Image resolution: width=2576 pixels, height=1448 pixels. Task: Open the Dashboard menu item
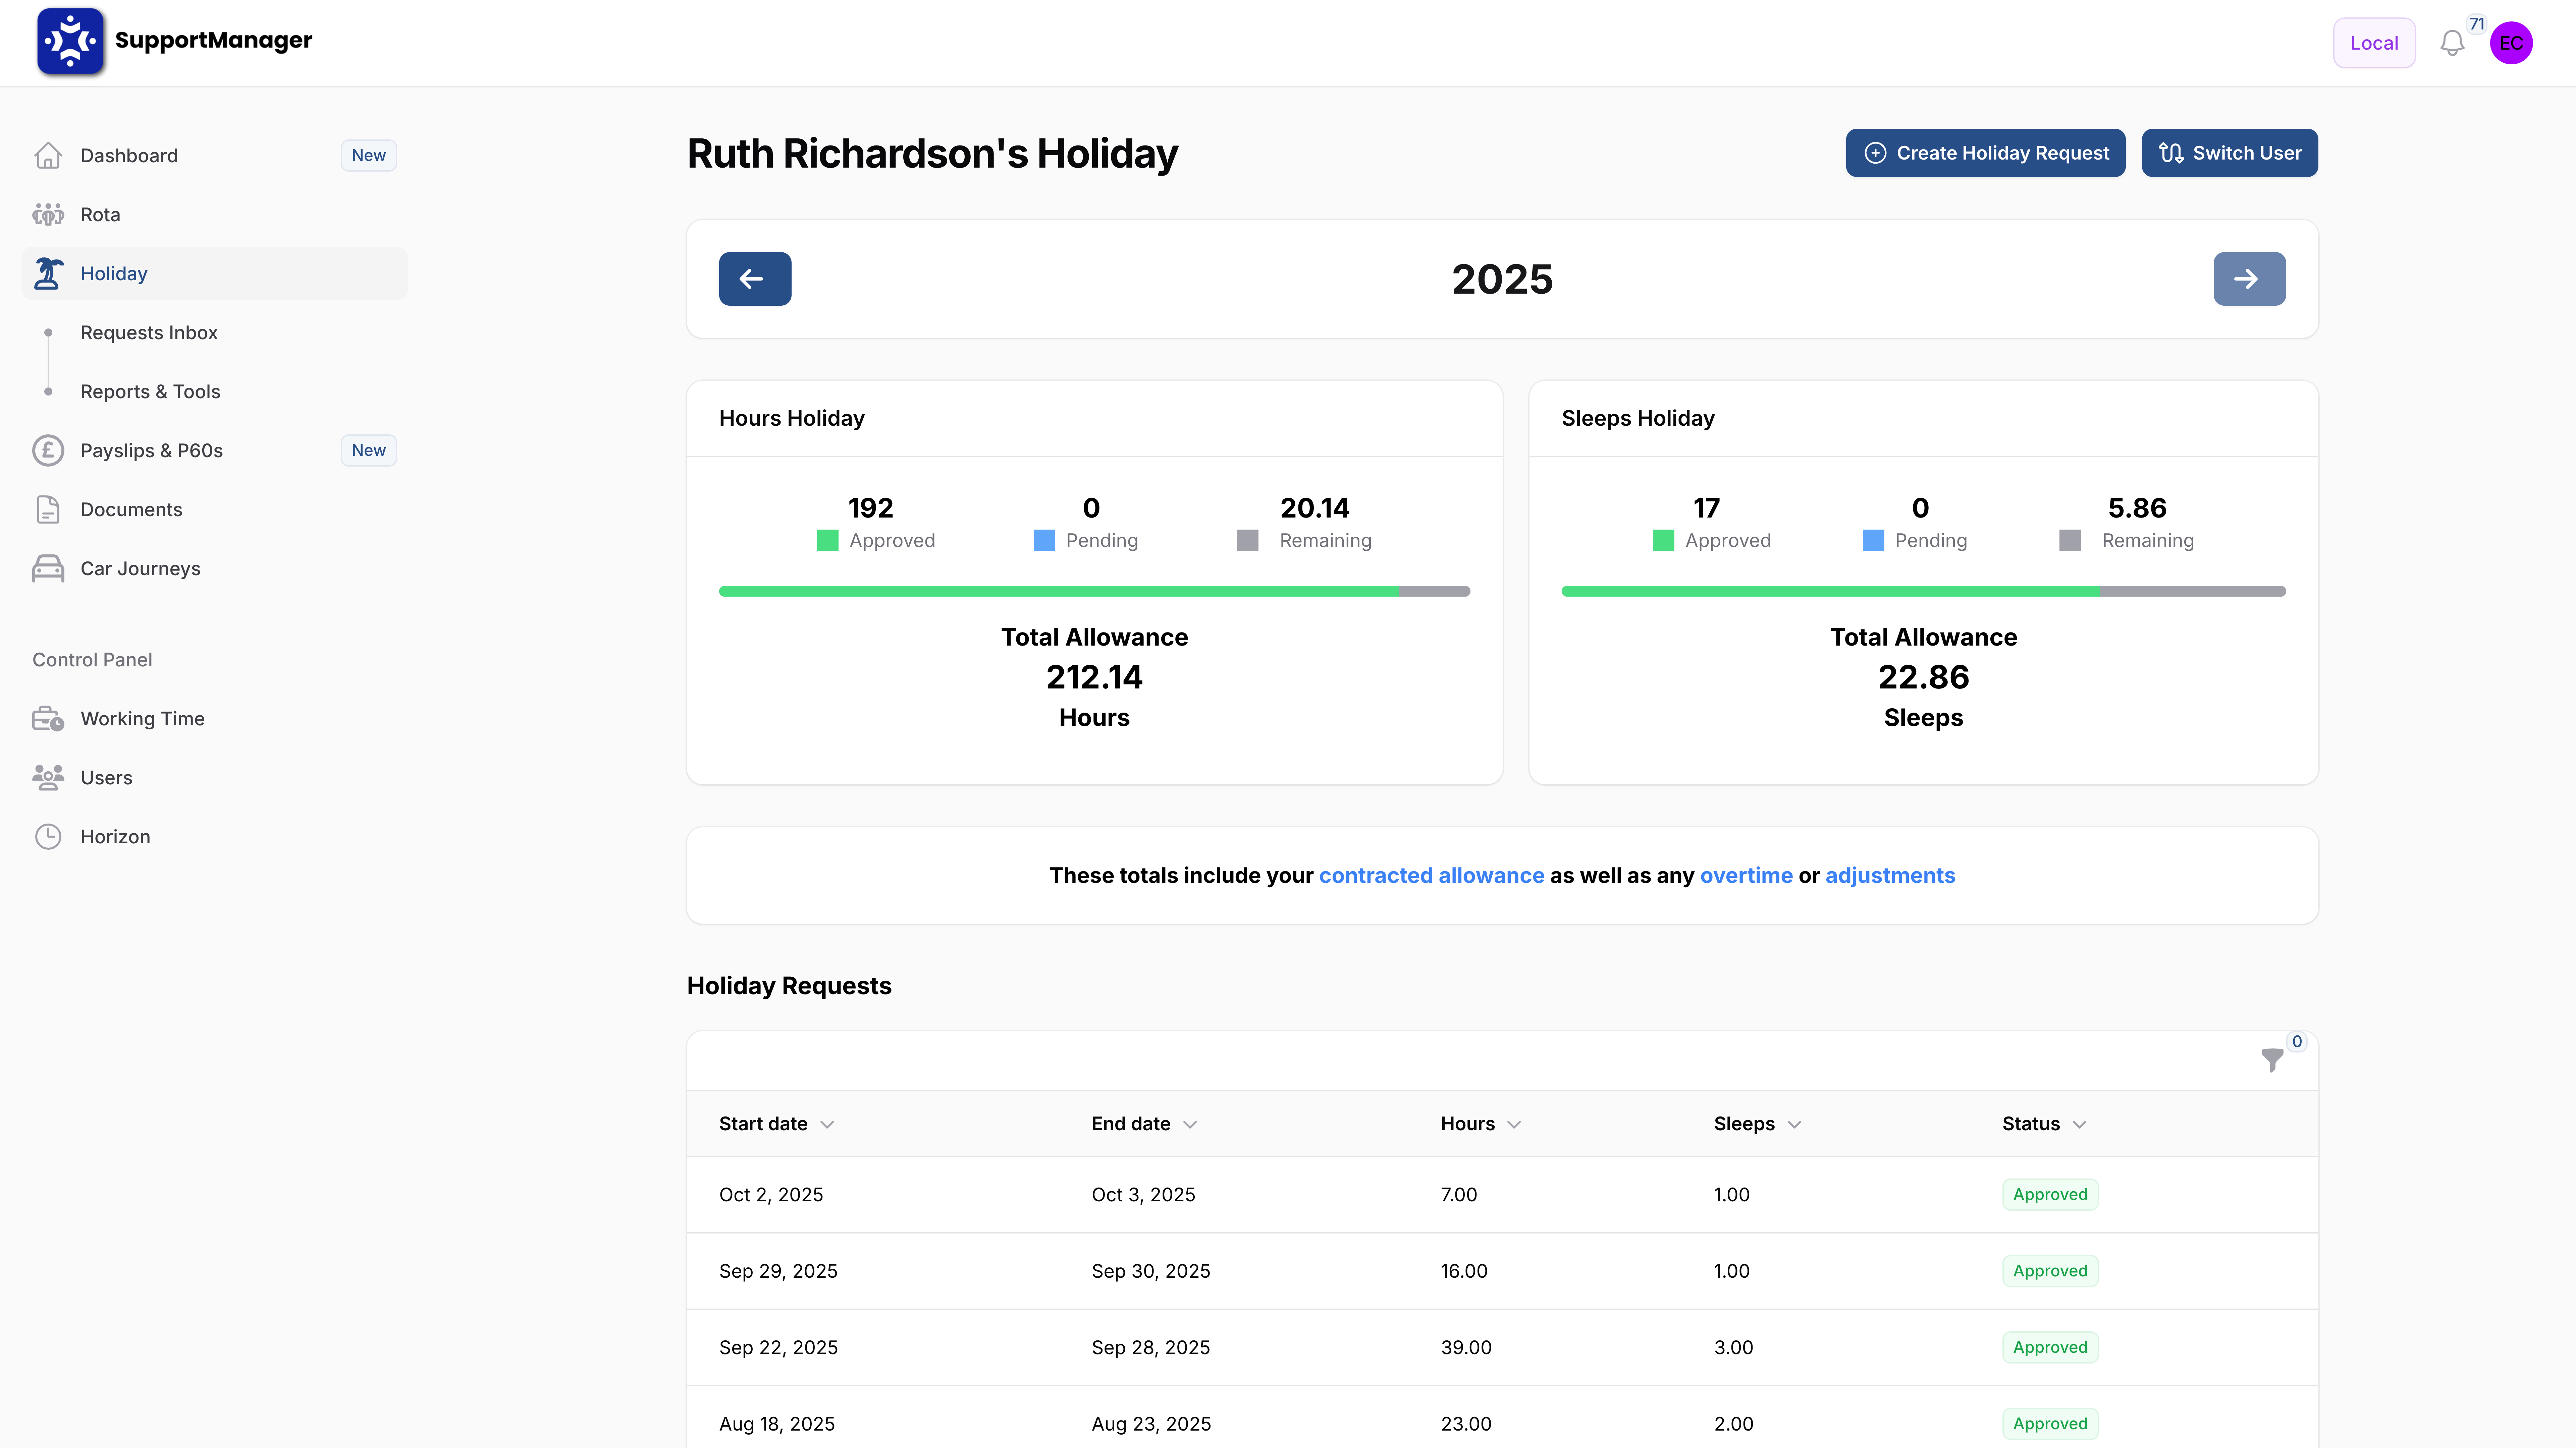pos(214,156)
